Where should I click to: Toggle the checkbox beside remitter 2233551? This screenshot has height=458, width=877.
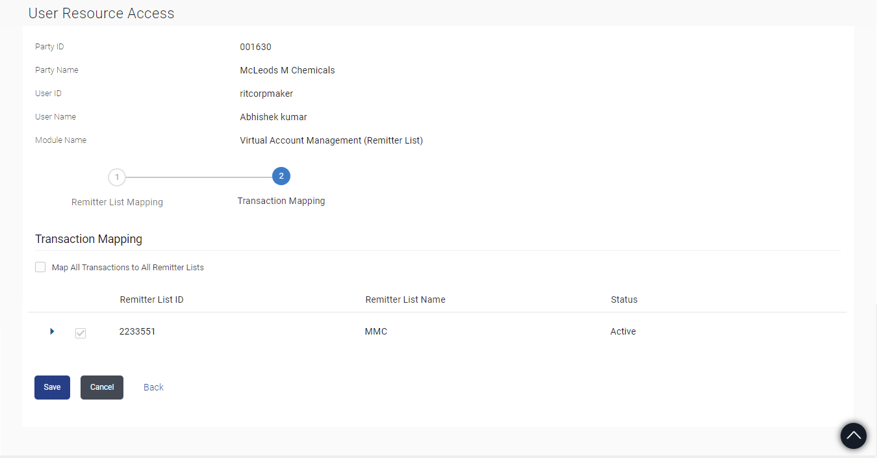tap(81, 333)
